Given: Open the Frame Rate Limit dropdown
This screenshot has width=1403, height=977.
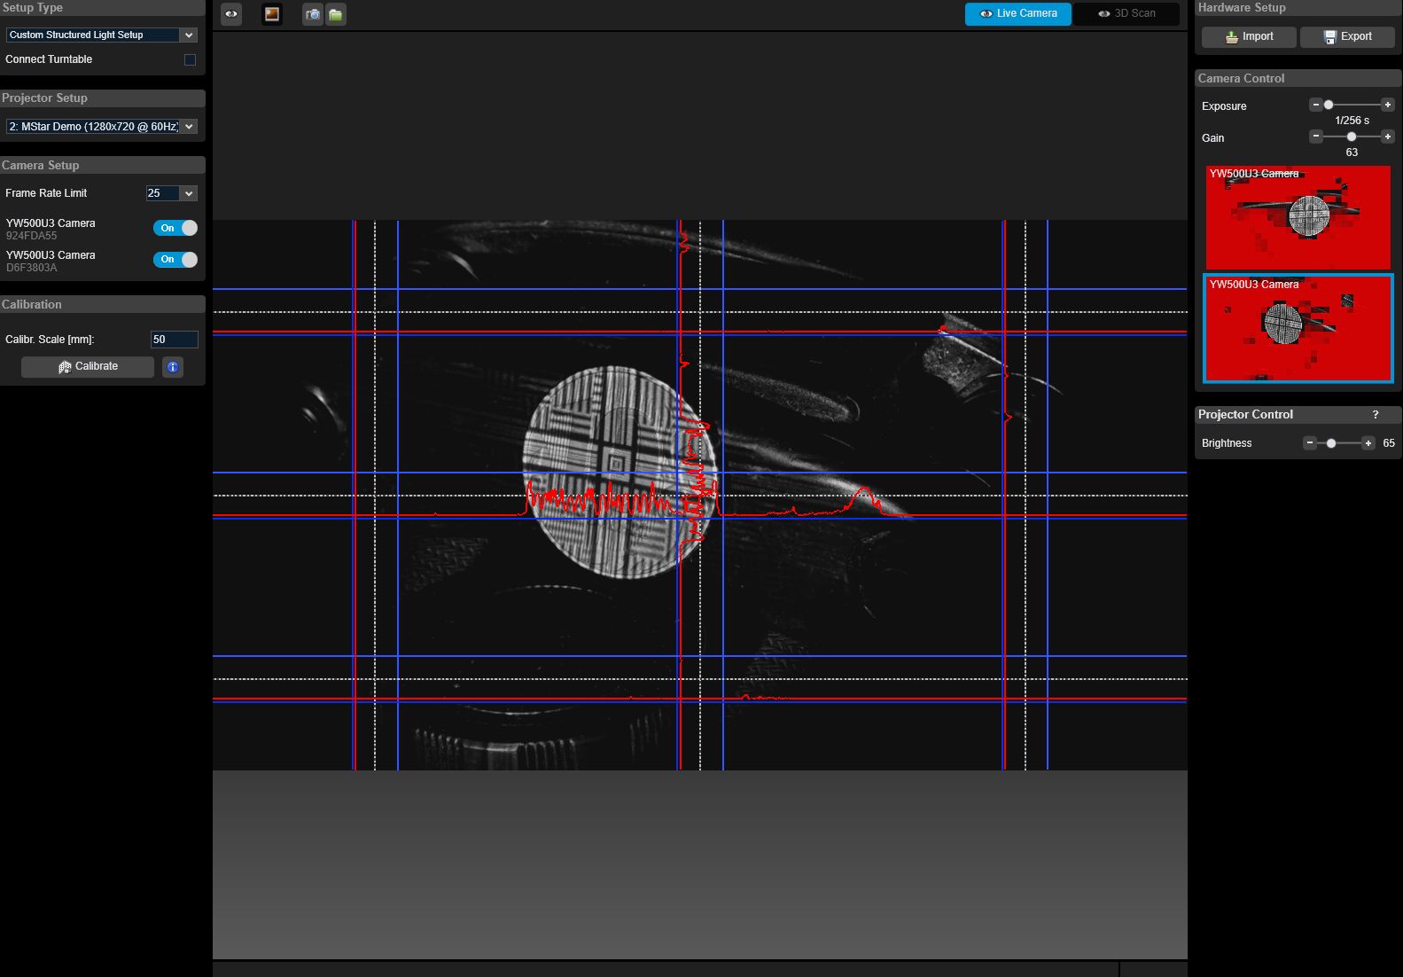Looking at the screenshot, I should (x=171, y=193).
